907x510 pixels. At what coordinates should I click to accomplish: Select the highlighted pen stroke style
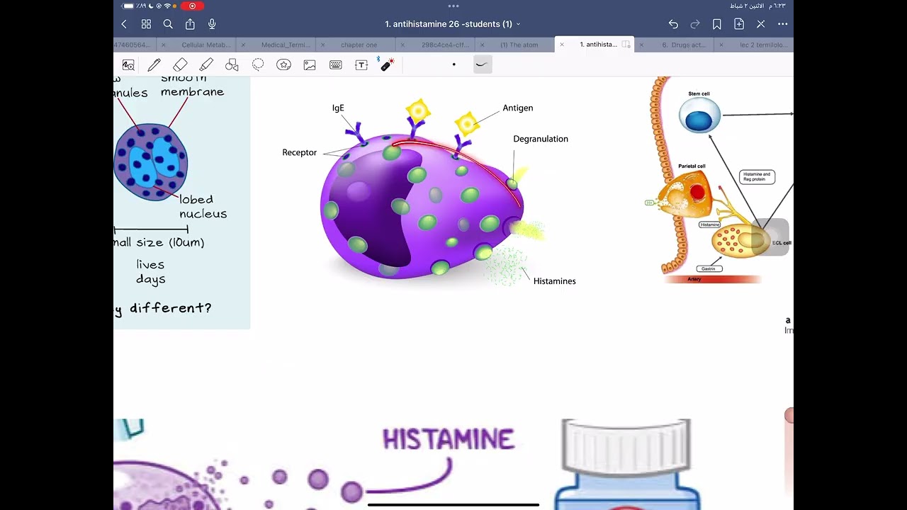coord(482,64)
